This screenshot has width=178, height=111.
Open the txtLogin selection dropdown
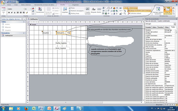point(175,24)
